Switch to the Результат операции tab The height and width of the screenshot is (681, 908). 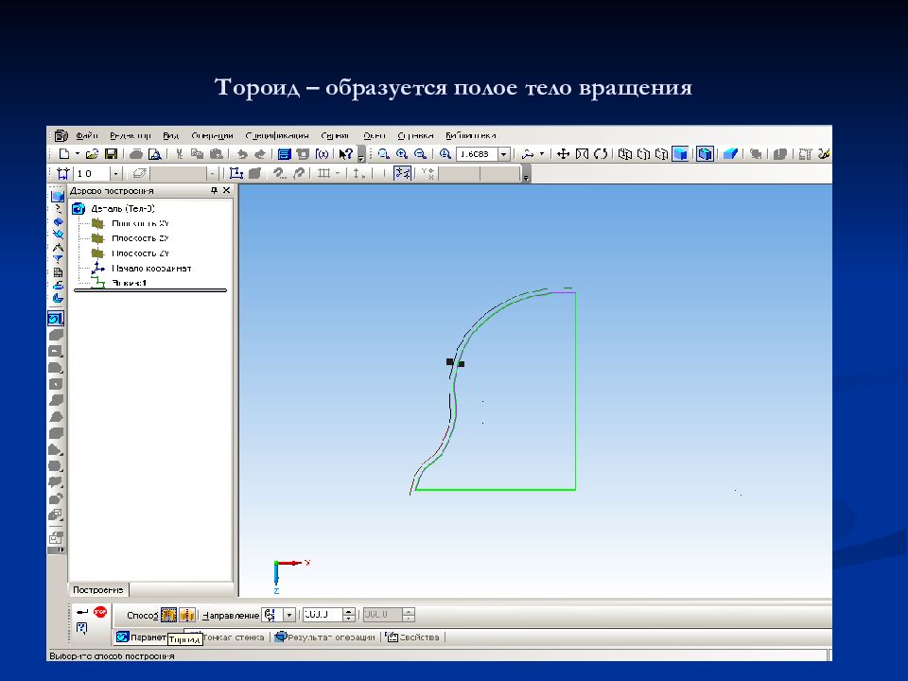pyautogui.click(x=324, y=637)
